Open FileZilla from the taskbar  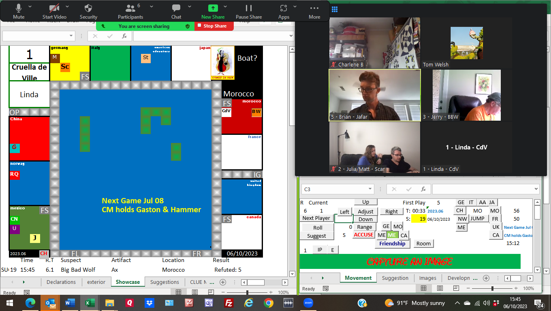pyautogui.click(x=229, y=303)
